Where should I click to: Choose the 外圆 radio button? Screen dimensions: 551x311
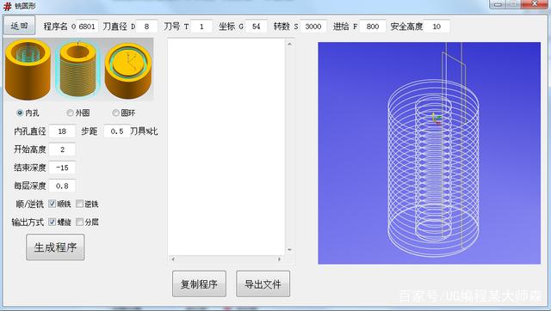[70, 113]
